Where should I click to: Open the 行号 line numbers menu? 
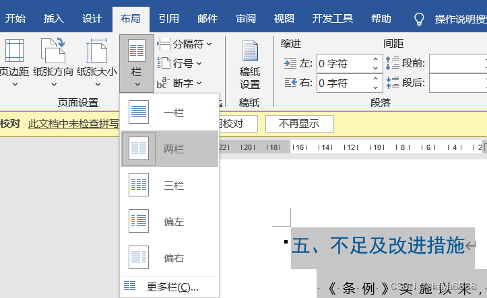click(180, 64)
